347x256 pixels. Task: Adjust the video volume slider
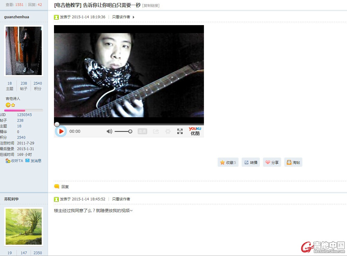point(124,132)
